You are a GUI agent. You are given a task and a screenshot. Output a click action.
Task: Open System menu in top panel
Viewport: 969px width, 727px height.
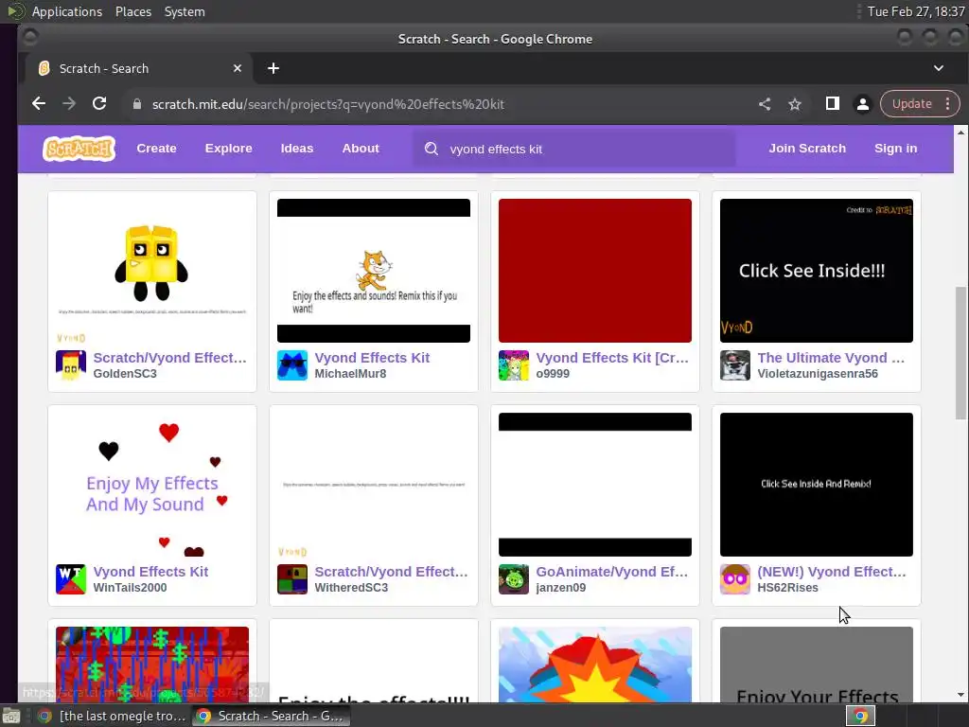185,11
